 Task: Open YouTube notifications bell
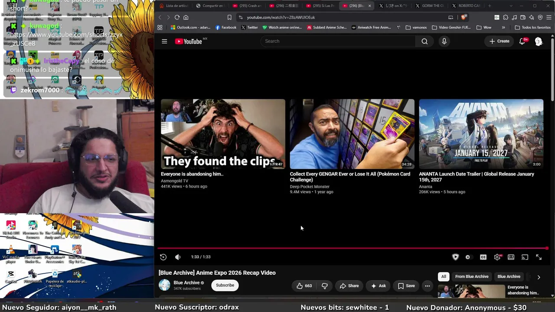522,41
